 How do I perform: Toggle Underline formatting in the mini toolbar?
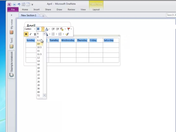tap(35, 34)
